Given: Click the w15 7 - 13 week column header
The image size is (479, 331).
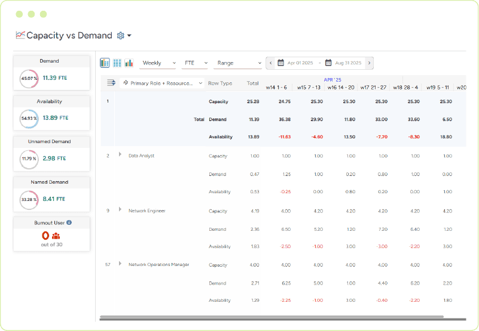Looking at the screenshot, I should tap(309, 88).
